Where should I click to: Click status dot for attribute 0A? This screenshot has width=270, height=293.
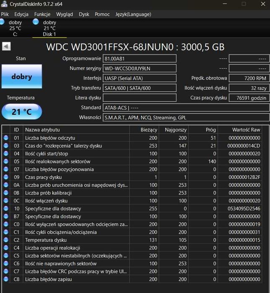(6, 185)
